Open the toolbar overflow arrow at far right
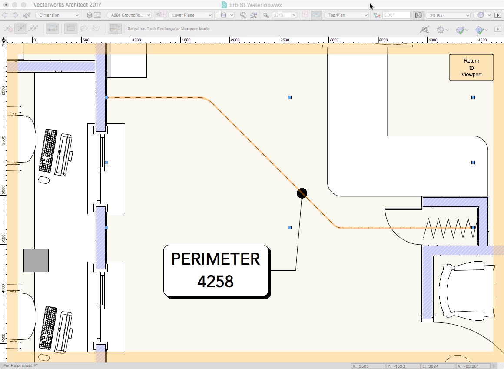Screen dimensions: 504x369 pyautogui.click(x=497, y=29)
